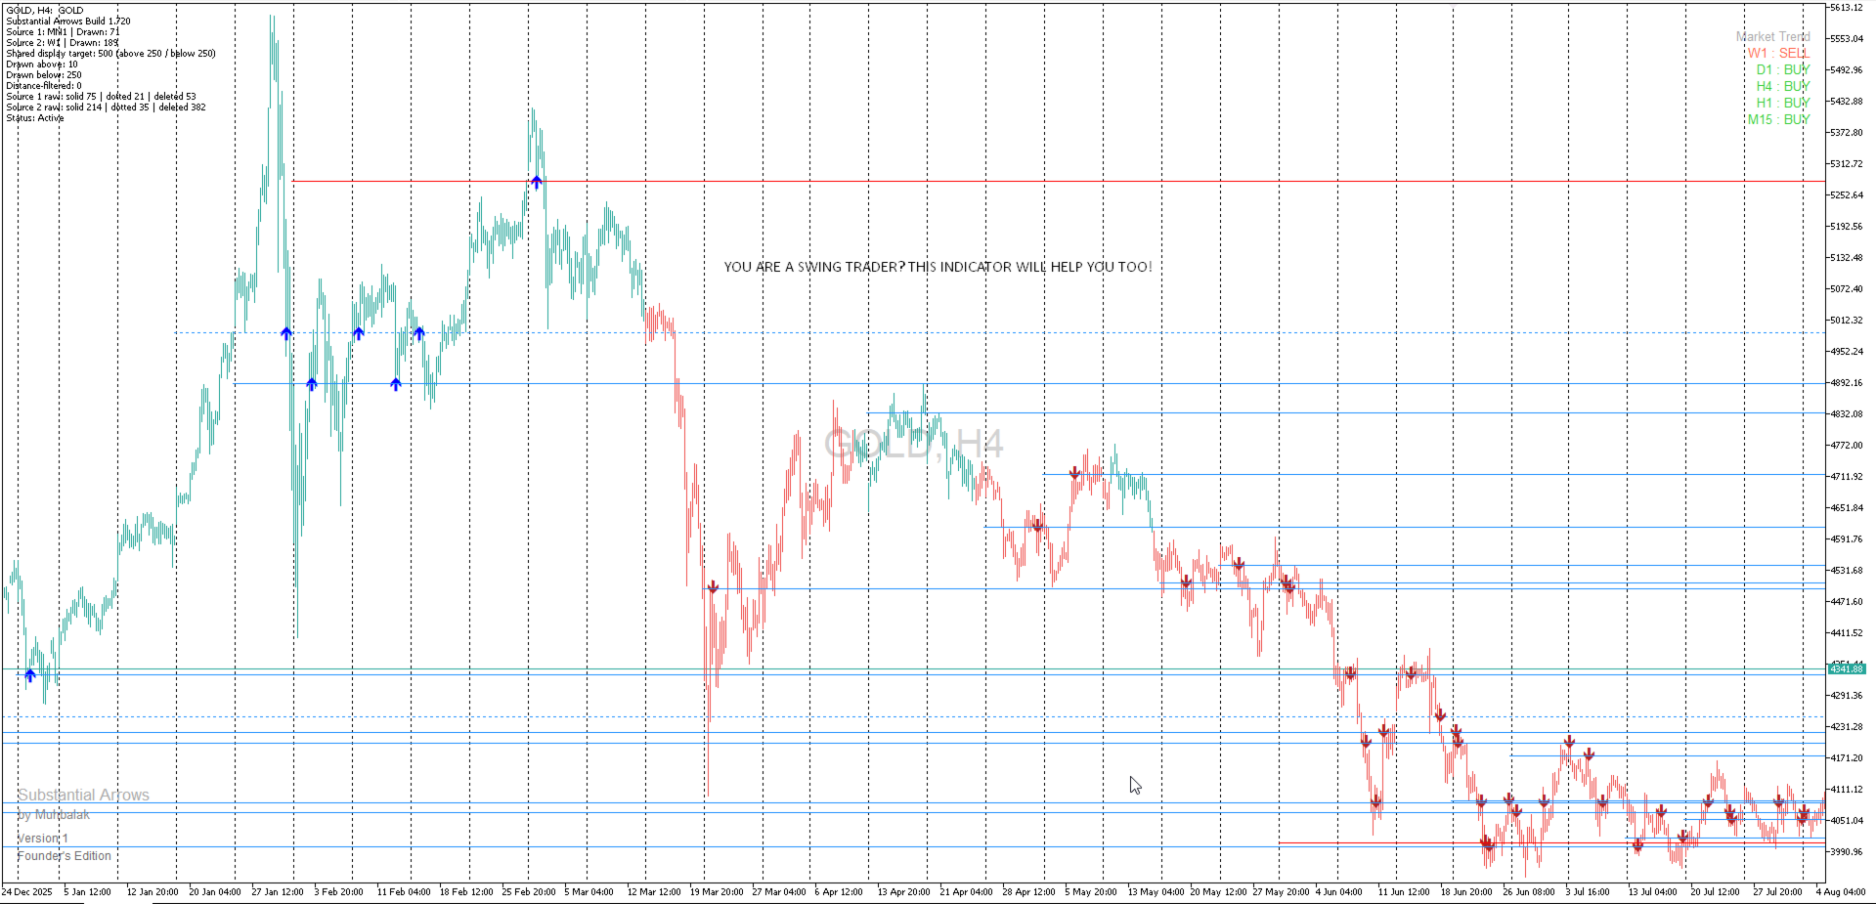Screen dimensions: 1876x904
Task: Click the '4 Aug 04:00' date on the time axis
Action: tap(1841, 891)
